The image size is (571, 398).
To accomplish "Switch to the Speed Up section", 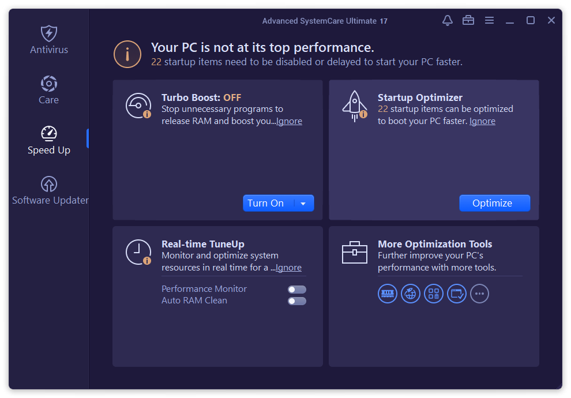I will tap(49, 140).
